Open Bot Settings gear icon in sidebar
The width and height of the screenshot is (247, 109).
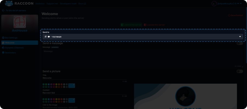click(x=3, y=38)
